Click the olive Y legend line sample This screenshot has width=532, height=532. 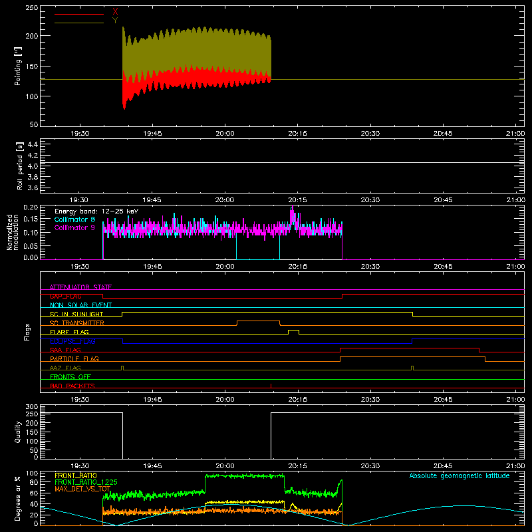78,23
